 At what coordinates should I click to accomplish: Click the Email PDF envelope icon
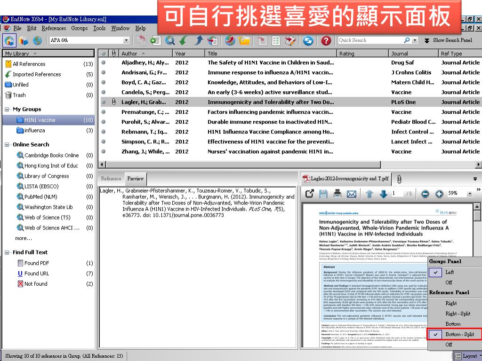tap(351, 194)
